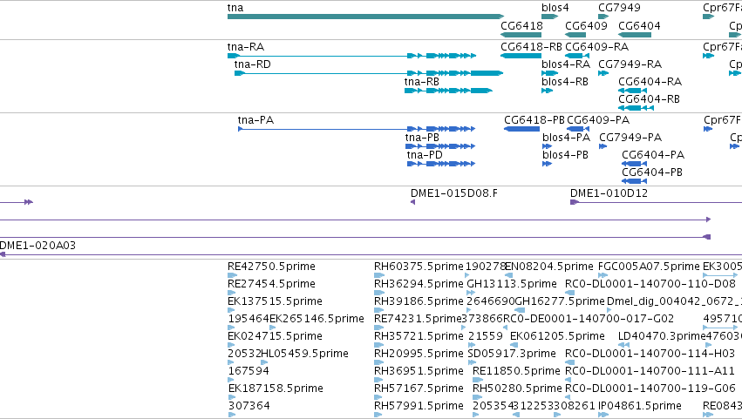Click EST RC0-DE0001-140700-017-G02
Viewport: 742px width, 419px height.
(589, 319)
